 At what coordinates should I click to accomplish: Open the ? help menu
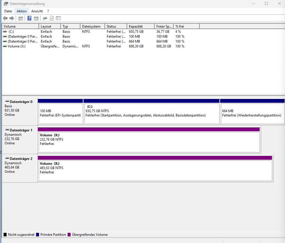click(x=48, y=11)
